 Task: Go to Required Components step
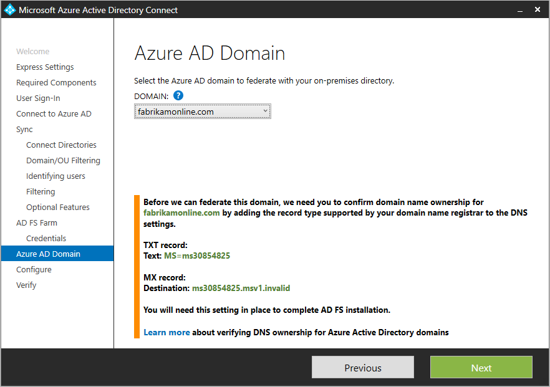pos(56,82)
